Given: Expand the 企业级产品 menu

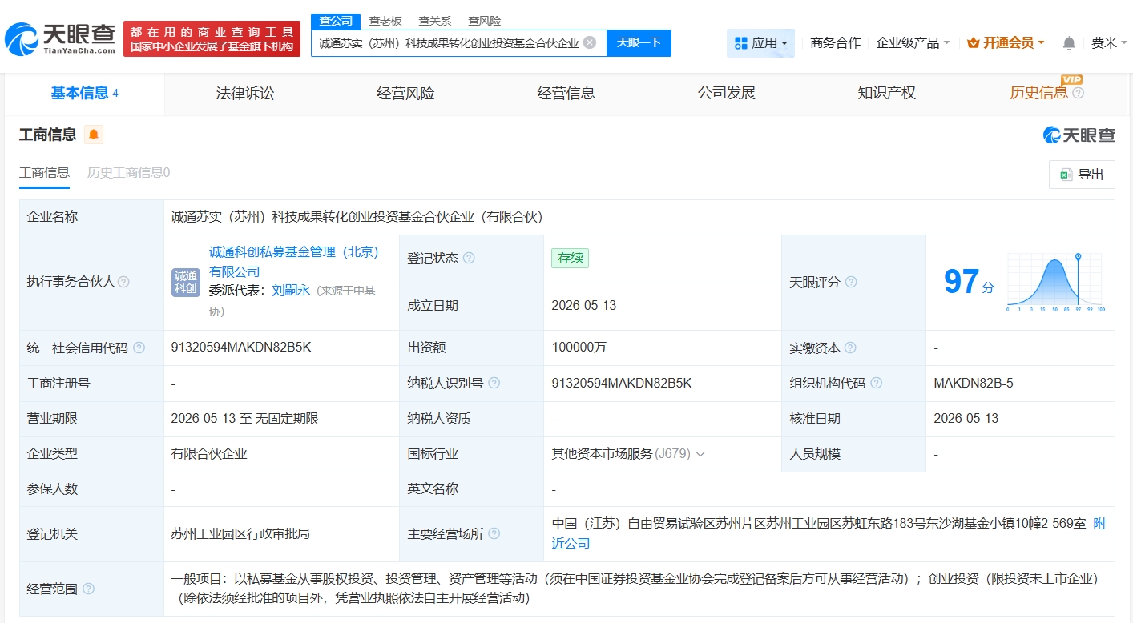Looking at the screenshot, I should (x=913, y=43).
